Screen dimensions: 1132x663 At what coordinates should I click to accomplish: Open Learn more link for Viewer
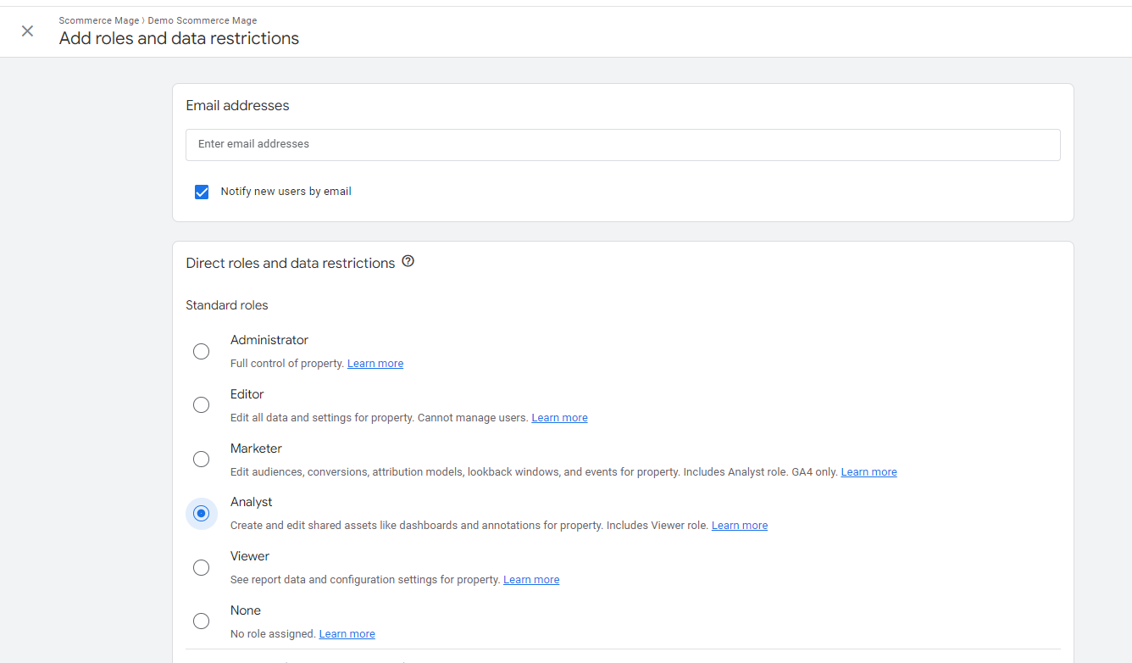click(x=531, y=580)
